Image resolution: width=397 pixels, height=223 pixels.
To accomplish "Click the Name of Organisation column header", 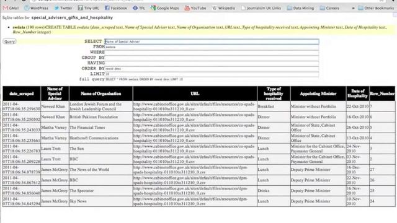I will coord(100,94).
